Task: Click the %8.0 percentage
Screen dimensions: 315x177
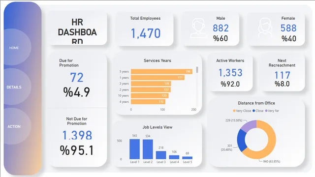Action: point(282,84)
